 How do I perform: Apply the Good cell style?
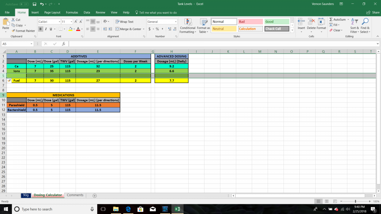point(277,22)
